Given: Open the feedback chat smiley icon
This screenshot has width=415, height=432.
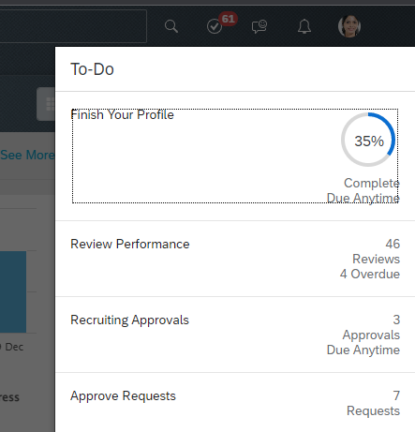Looking at the screenshot, I should [259, 26].
